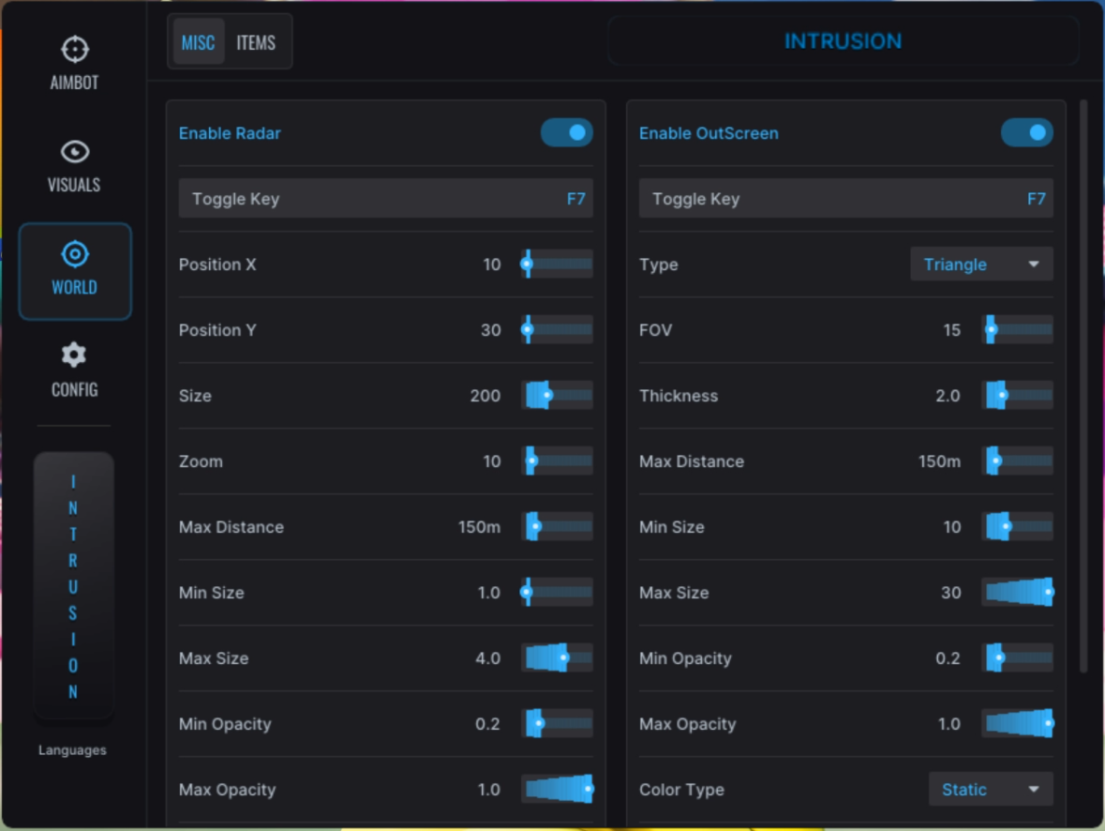This screenshot has height=831, width=1105.
Task: Expand the Color Type Static dropdown
Action: 990,790
